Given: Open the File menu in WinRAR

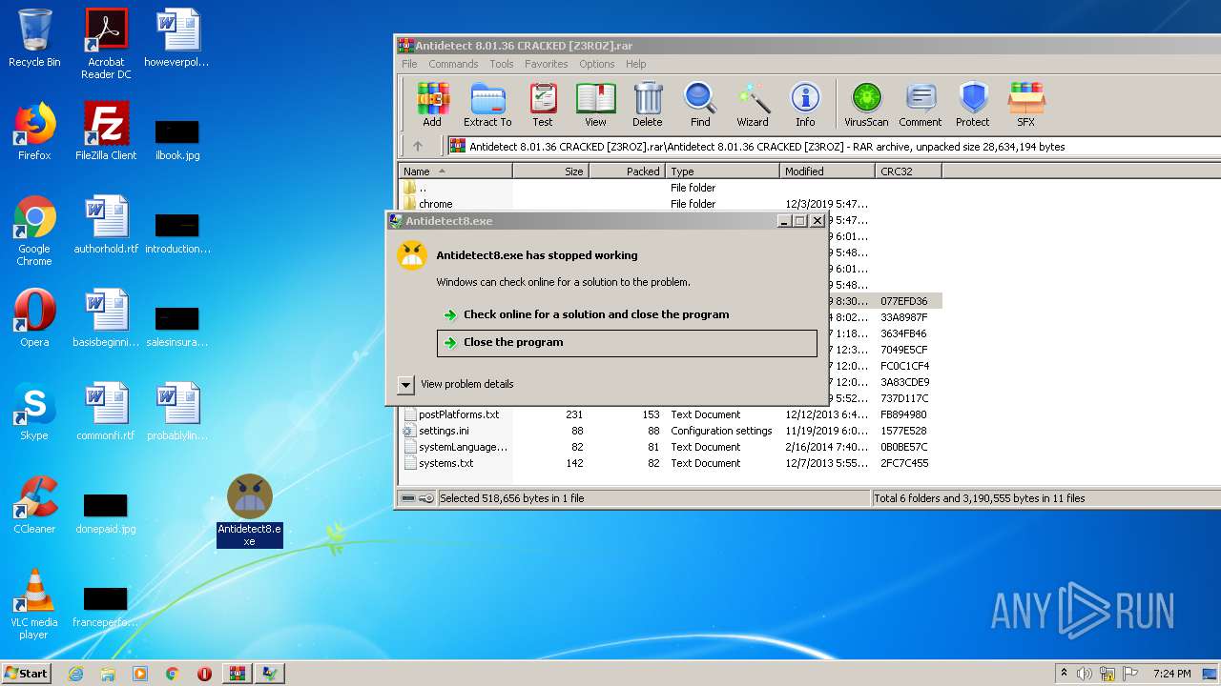Looking at the screenshot, I should click(409, 64).
